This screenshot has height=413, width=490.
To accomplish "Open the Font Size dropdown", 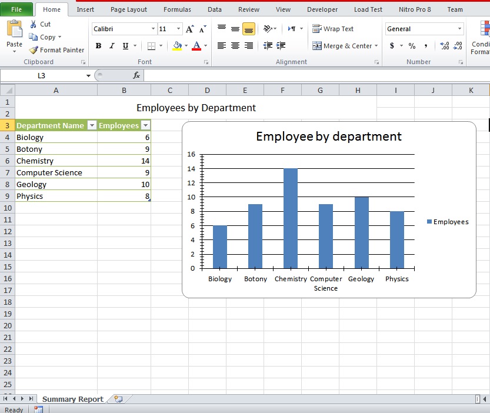I will 178,28.
